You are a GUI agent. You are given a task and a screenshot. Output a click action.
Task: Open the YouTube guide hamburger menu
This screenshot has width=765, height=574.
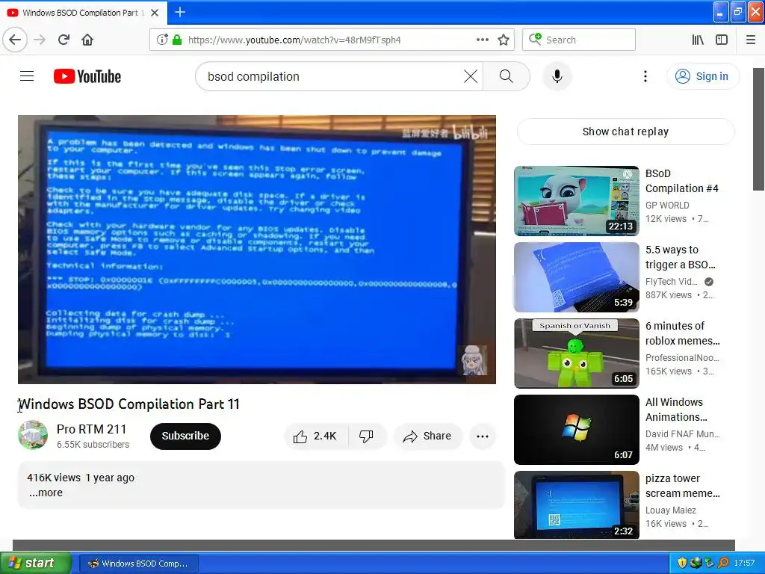pyautogui.click(x=27, y=76)
